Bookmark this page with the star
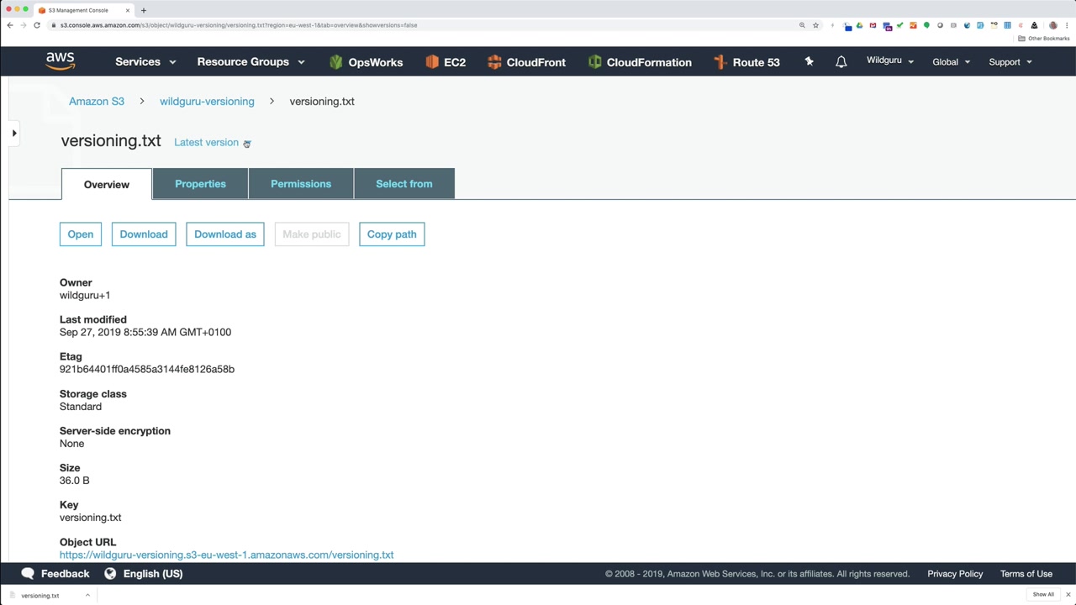1076x605 pixels. [x=815, y=25]
